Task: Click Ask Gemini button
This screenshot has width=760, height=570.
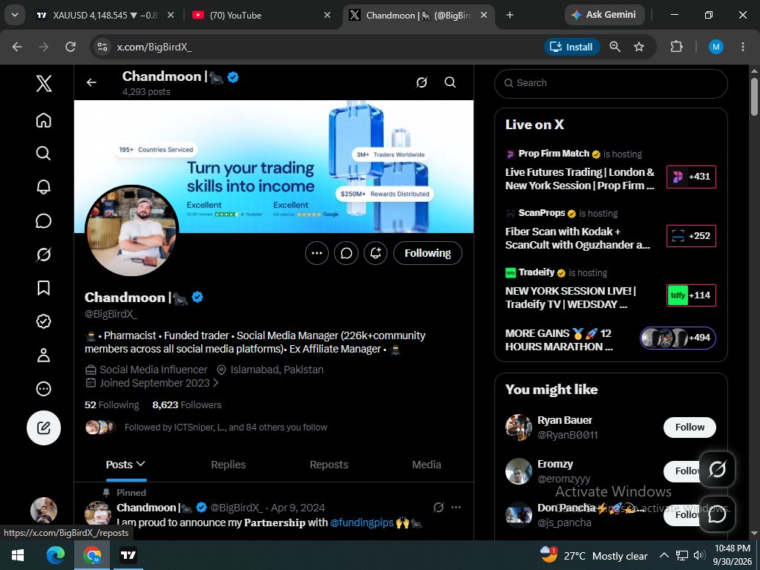Action: (x=604, y=15)
